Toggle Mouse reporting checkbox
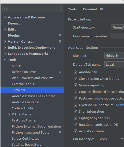Image resolution: width=124 pixels, height=147 pixels. pos(76,85)
